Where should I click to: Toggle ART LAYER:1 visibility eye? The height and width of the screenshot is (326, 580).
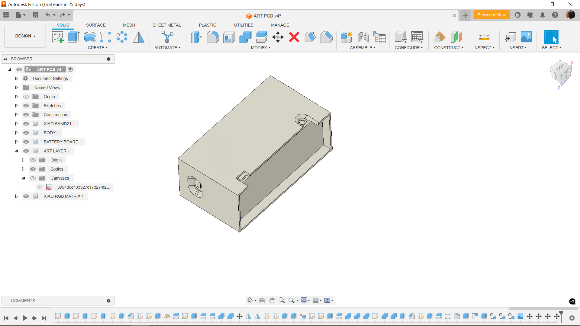(x=26, y=151)
